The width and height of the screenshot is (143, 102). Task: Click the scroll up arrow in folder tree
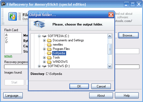point(110,36)
